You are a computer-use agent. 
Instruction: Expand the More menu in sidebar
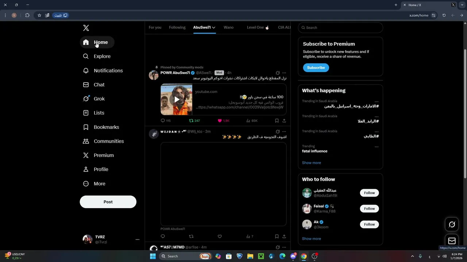point(94,184)
